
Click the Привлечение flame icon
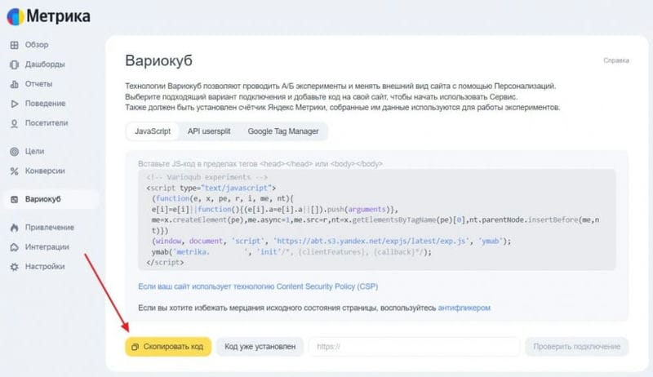click(x=14, y=228)
